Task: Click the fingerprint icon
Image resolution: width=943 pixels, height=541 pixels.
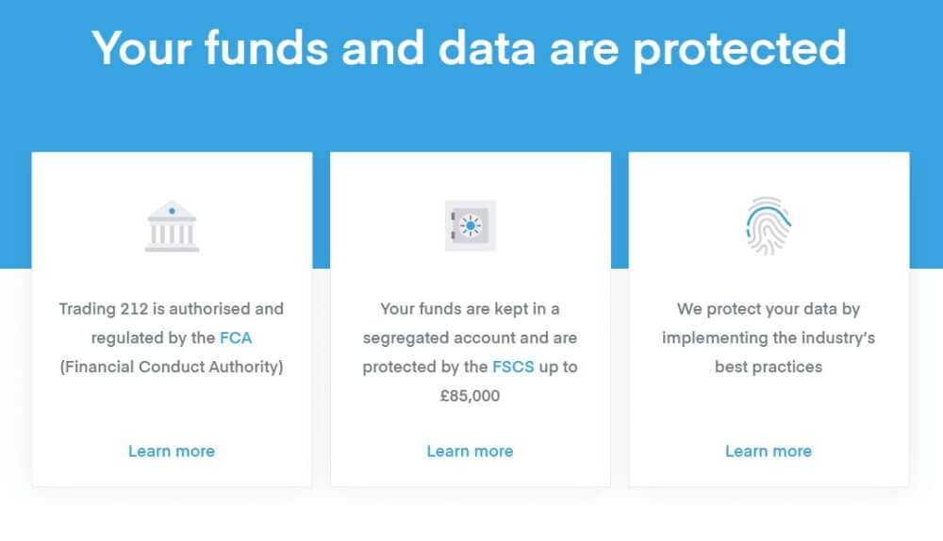Action: coord(769,226)
